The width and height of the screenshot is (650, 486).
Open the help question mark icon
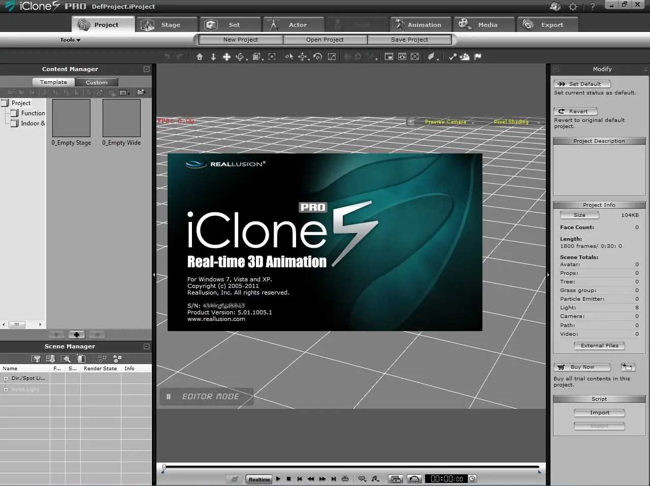coord(592,7)
